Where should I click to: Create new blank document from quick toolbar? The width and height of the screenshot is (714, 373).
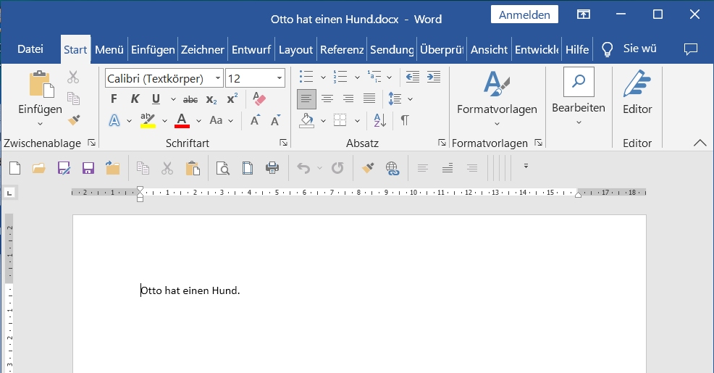click(x=15, y=168)
